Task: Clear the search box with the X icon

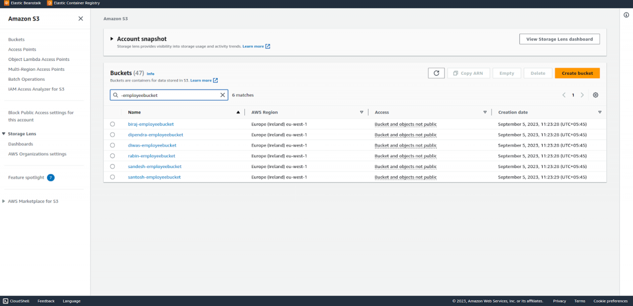Action: [223, 94]
